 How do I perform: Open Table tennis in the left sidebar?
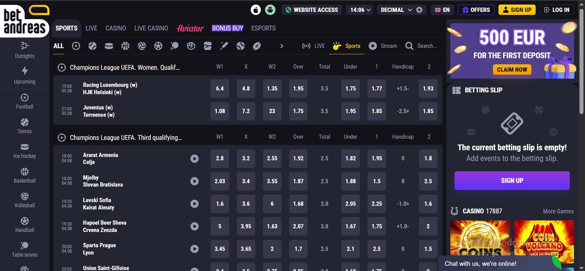click(x=25, y=250)
